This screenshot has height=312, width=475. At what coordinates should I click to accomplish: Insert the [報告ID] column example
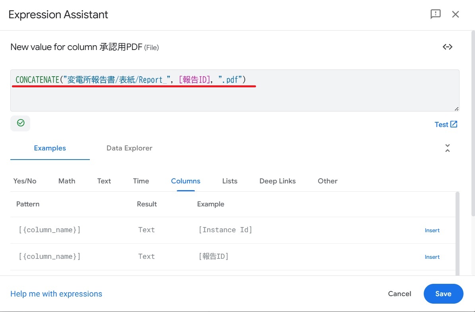432,257
